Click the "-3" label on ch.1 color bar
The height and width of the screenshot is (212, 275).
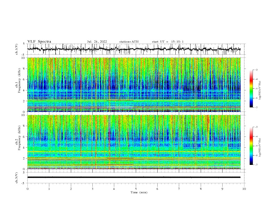tap(256, 70)
